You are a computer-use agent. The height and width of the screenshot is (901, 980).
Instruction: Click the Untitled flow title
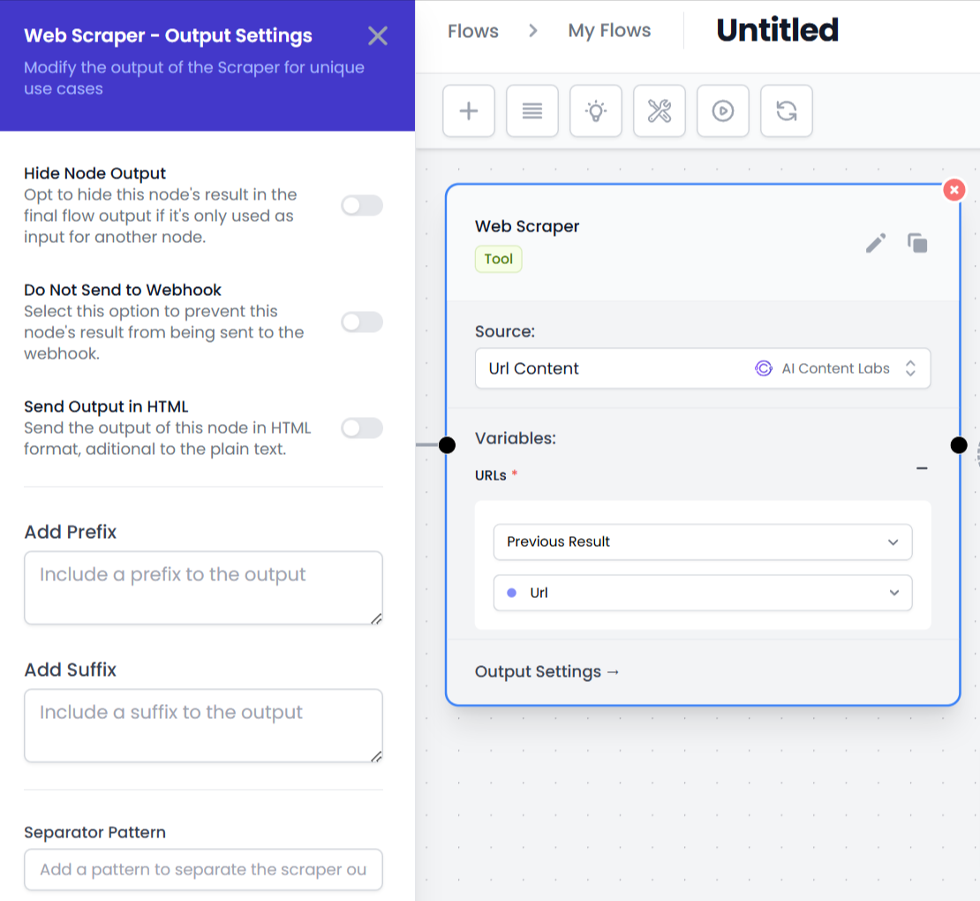(777, 30)
